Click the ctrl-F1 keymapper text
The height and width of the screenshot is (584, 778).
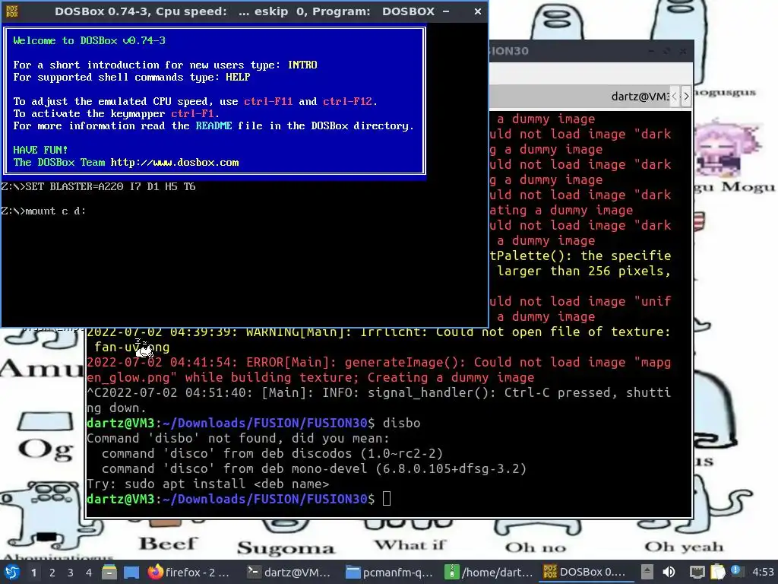click(192, 114)
